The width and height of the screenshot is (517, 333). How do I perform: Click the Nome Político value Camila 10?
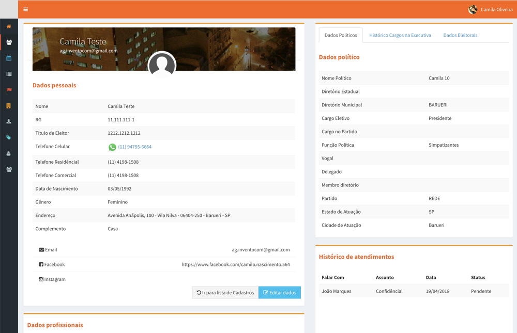click(x=439, y=78)
